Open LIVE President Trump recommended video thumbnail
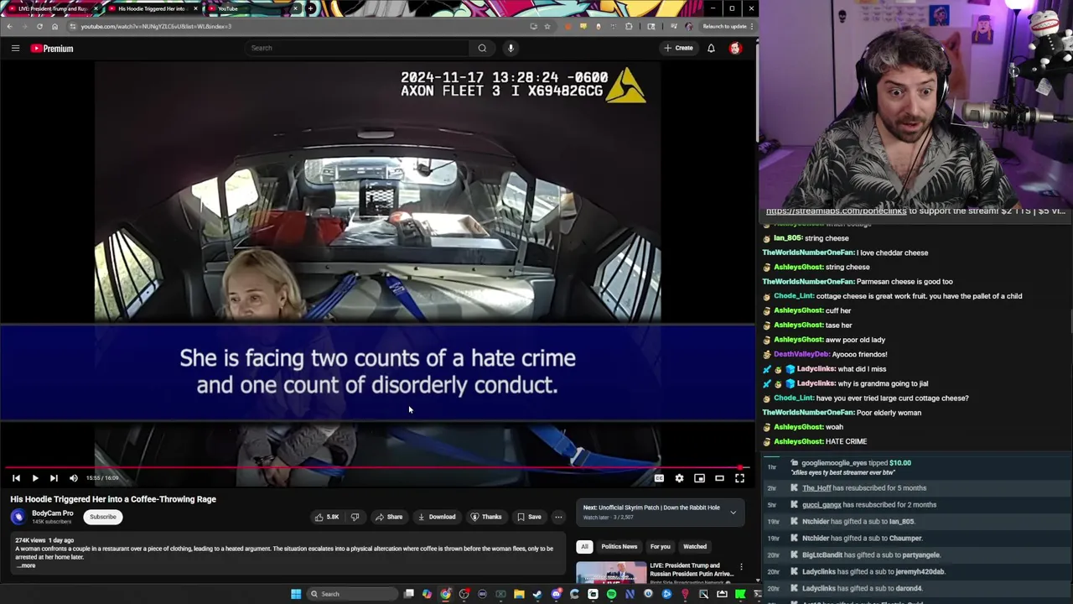 click(x=611, y=573)
